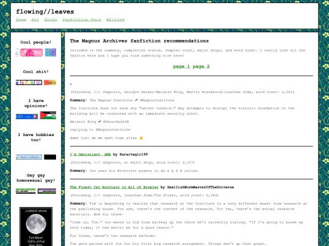Click the 'I have opinions!' sidebar heading

tap(36, 103)
